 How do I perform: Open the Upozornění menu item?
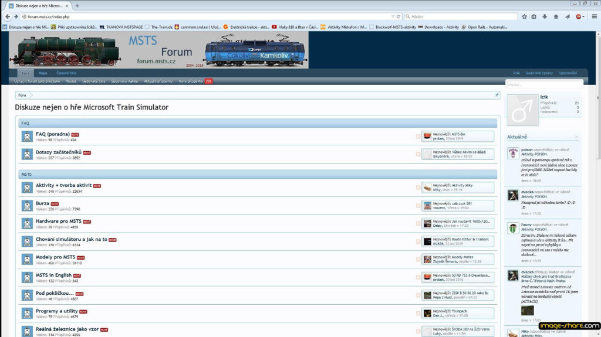[568, 73]
